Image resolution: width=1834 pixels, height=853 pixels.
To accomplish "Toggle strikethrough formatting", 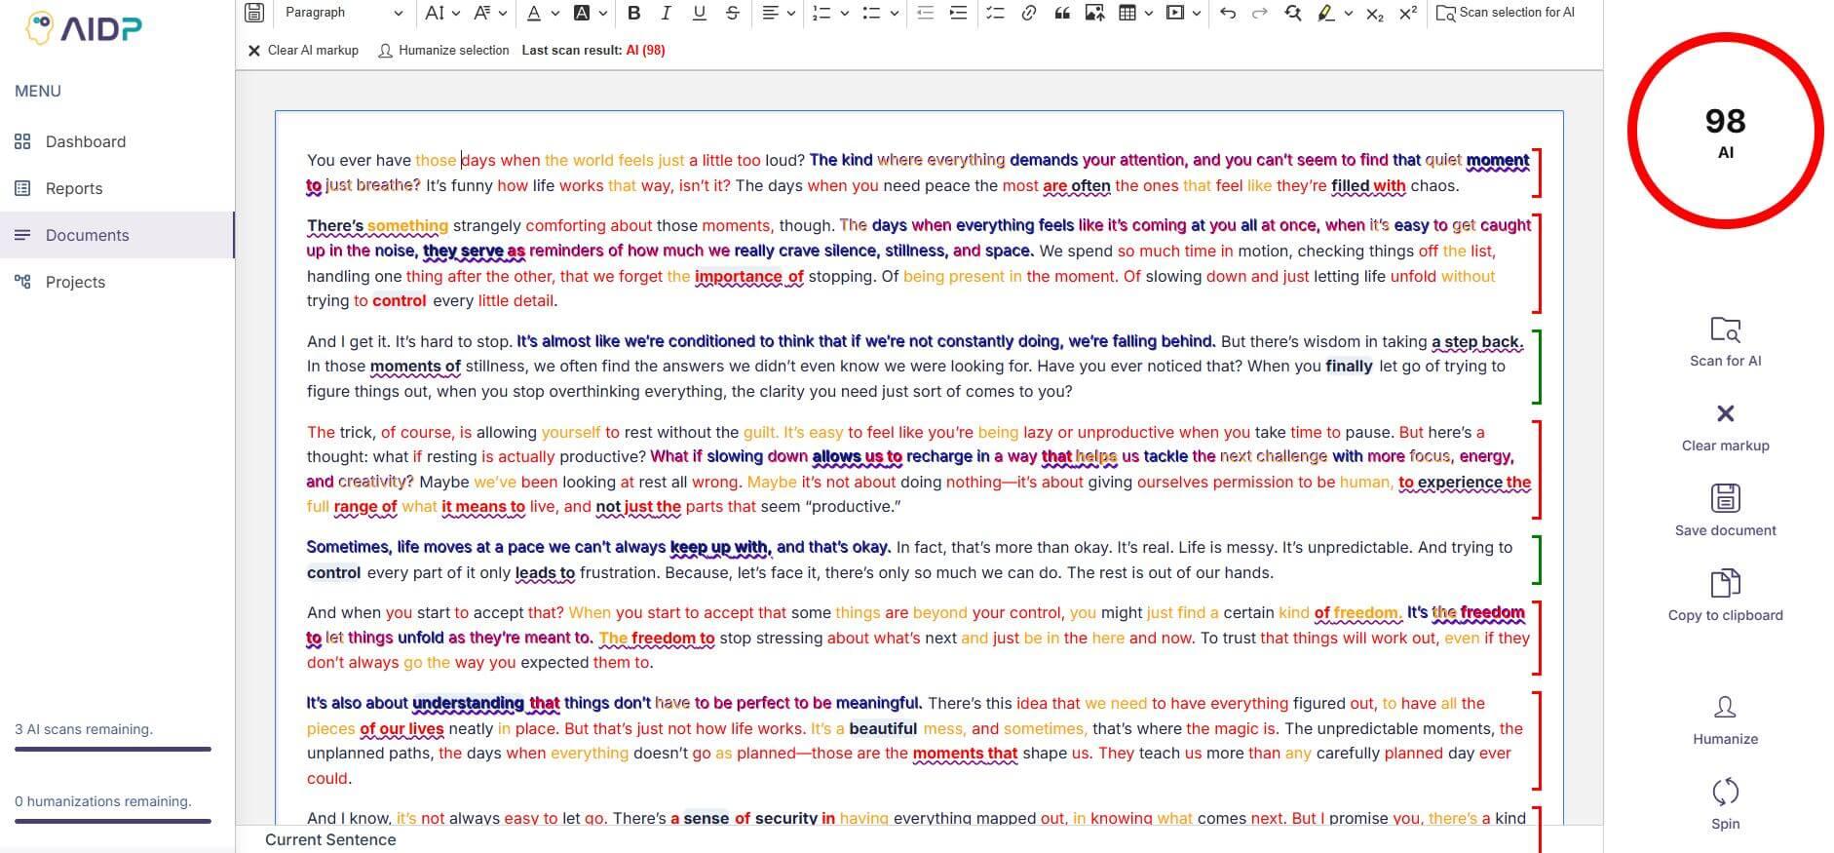I will [733, 13].
